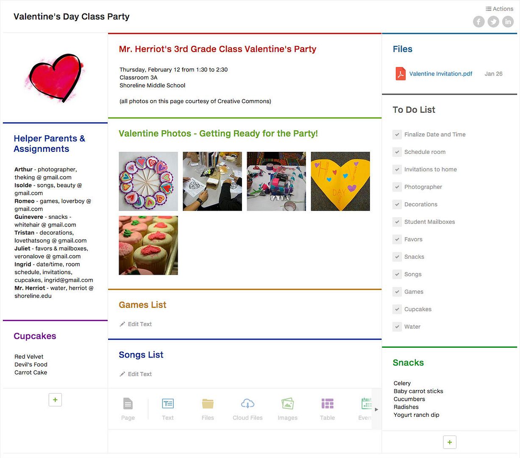Click plus button below Cupcakes section
Image resolution: width=520 pixels, height=458 pixels.
point(55,400)
